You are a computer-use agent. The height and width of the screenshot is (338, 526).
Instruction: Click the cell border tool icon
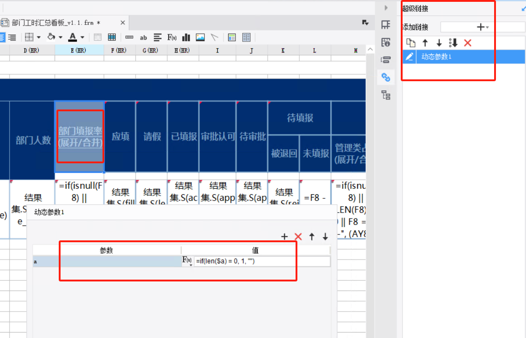29,37
